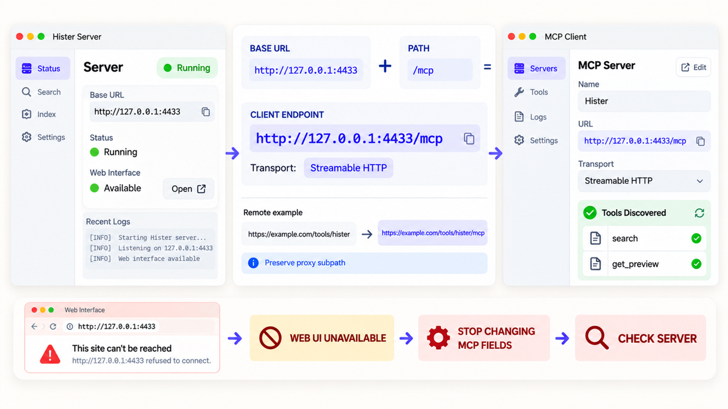Copy the MCP Client URL field
The width and height of the screenshot is (728, 409).
point(701,141)
